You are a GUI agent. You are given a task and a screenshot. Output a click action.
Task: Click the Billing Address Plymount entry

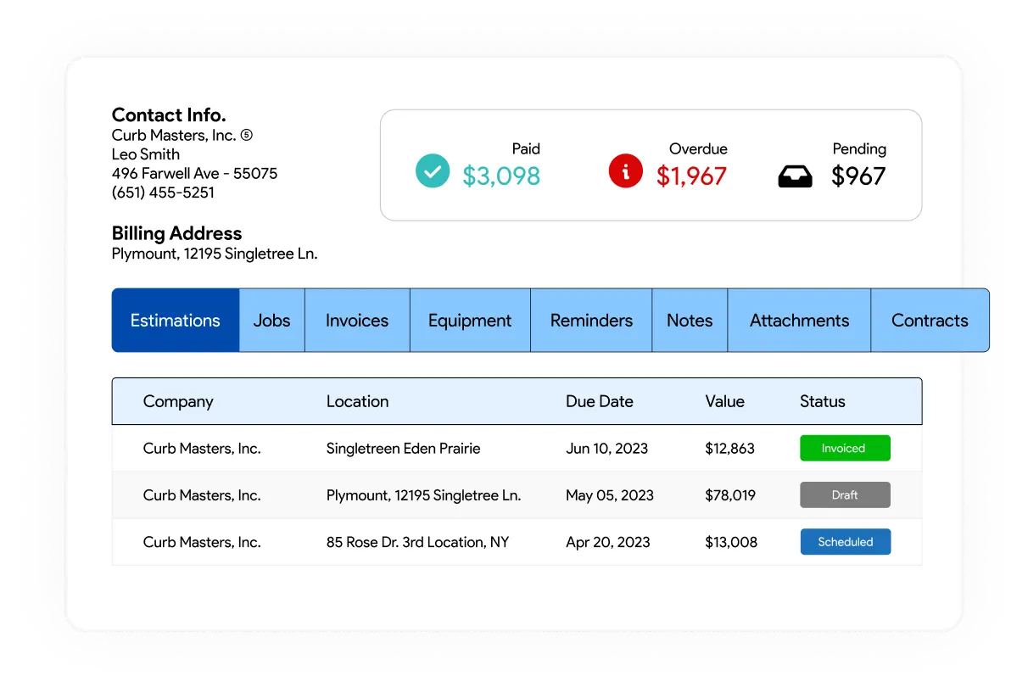[x=213, y=254]
